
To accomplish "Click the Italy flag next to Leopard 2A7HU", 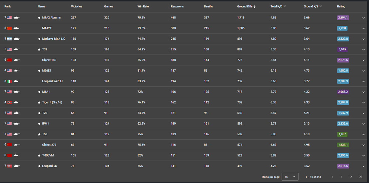I will coord(9,81).
